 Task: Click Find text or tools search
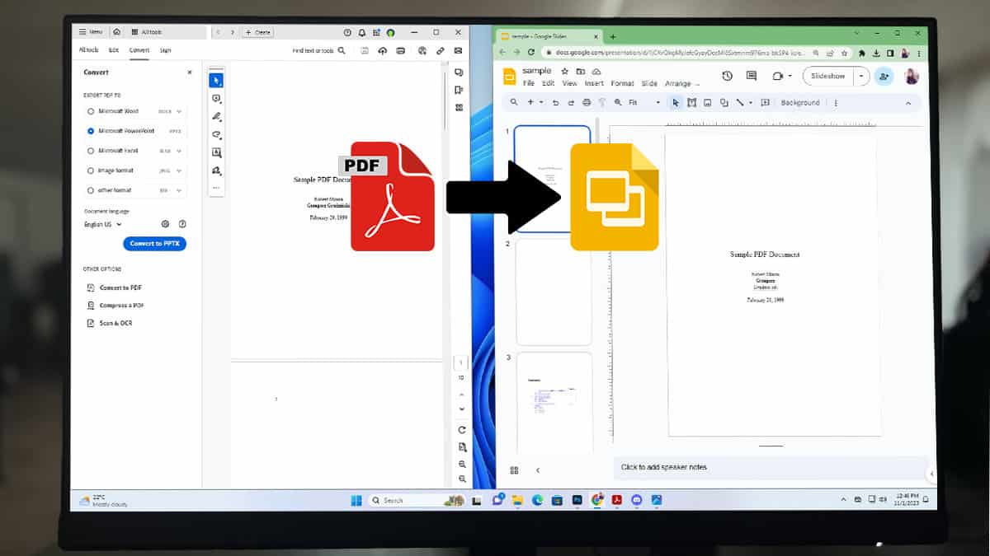click(318, 50)
